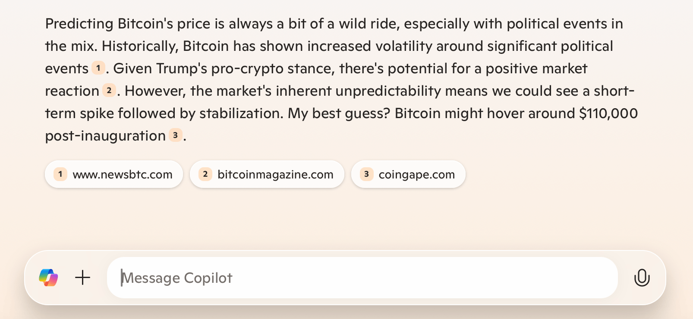Click the number 2 badge beside bitcoinmagazine.com

205,174
